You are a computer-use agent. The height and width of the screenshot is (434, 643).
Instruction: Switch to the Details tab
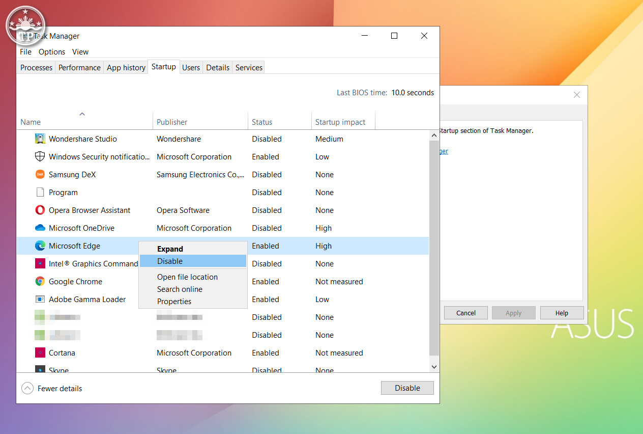218,67
